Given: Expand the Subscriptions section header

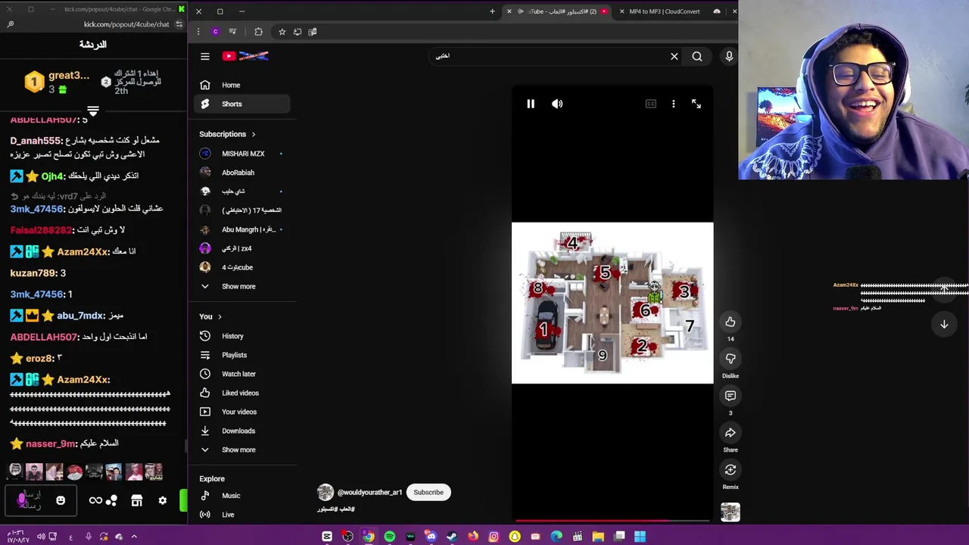Looking at the screenshot, I should coord(227,134).
